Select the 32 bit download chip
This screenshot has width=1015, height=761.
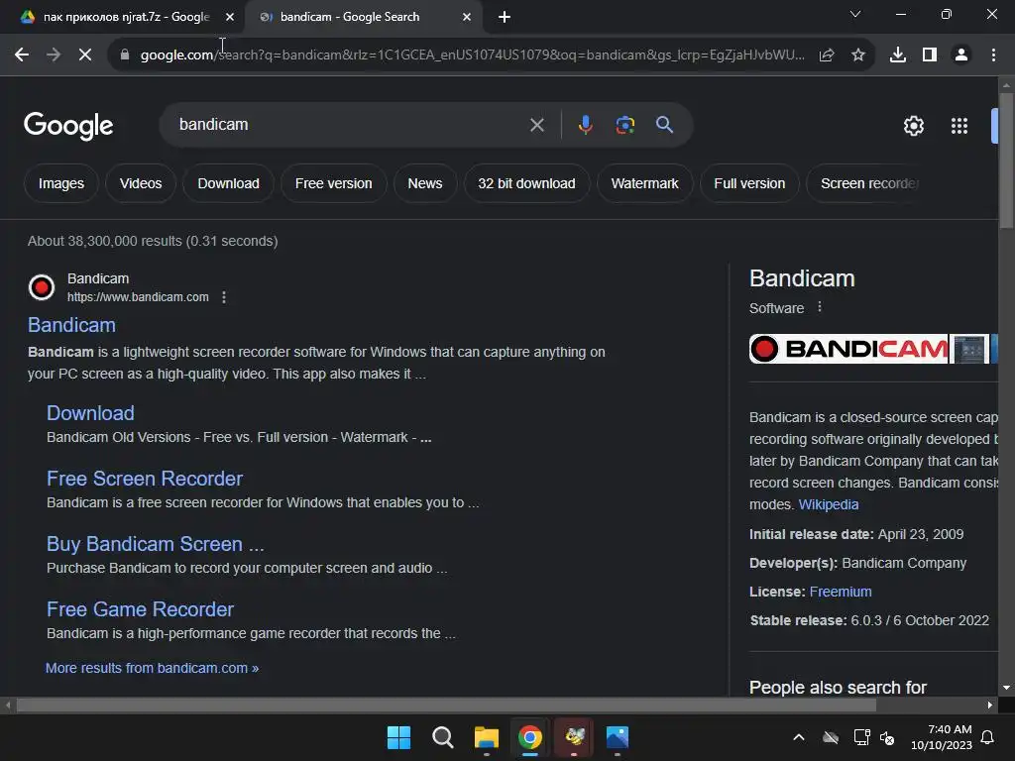[526, 183]
